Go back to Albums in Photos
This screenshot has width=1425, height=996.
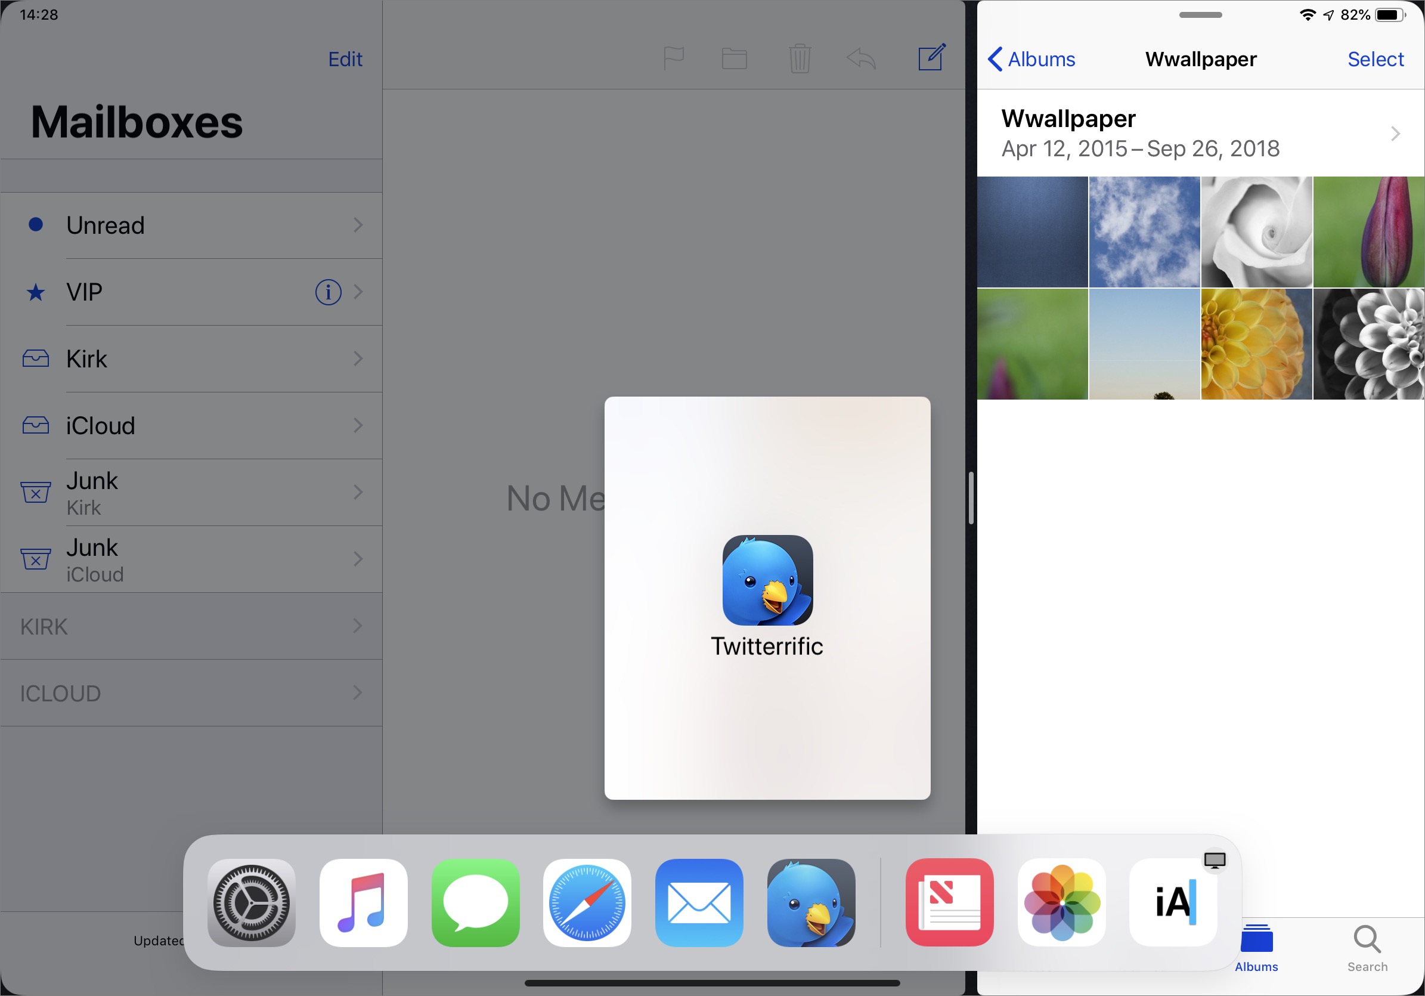click(x=1031, y=59)
